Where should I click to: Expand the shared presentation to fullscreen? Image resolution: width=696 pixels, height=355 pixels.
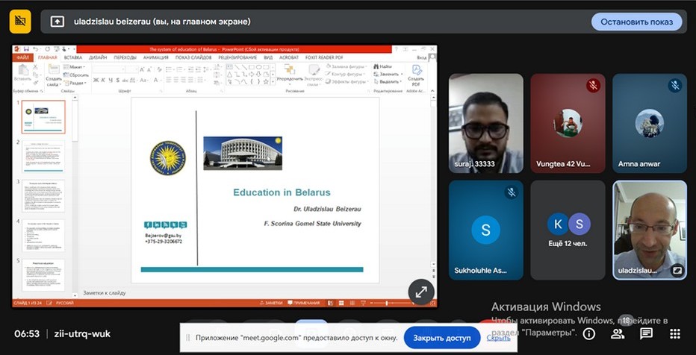point(421,292)
